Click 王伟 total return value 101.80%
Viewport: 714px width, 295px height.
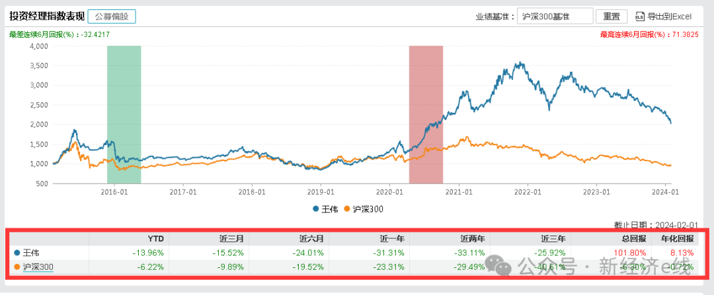(x=629, y=252)
